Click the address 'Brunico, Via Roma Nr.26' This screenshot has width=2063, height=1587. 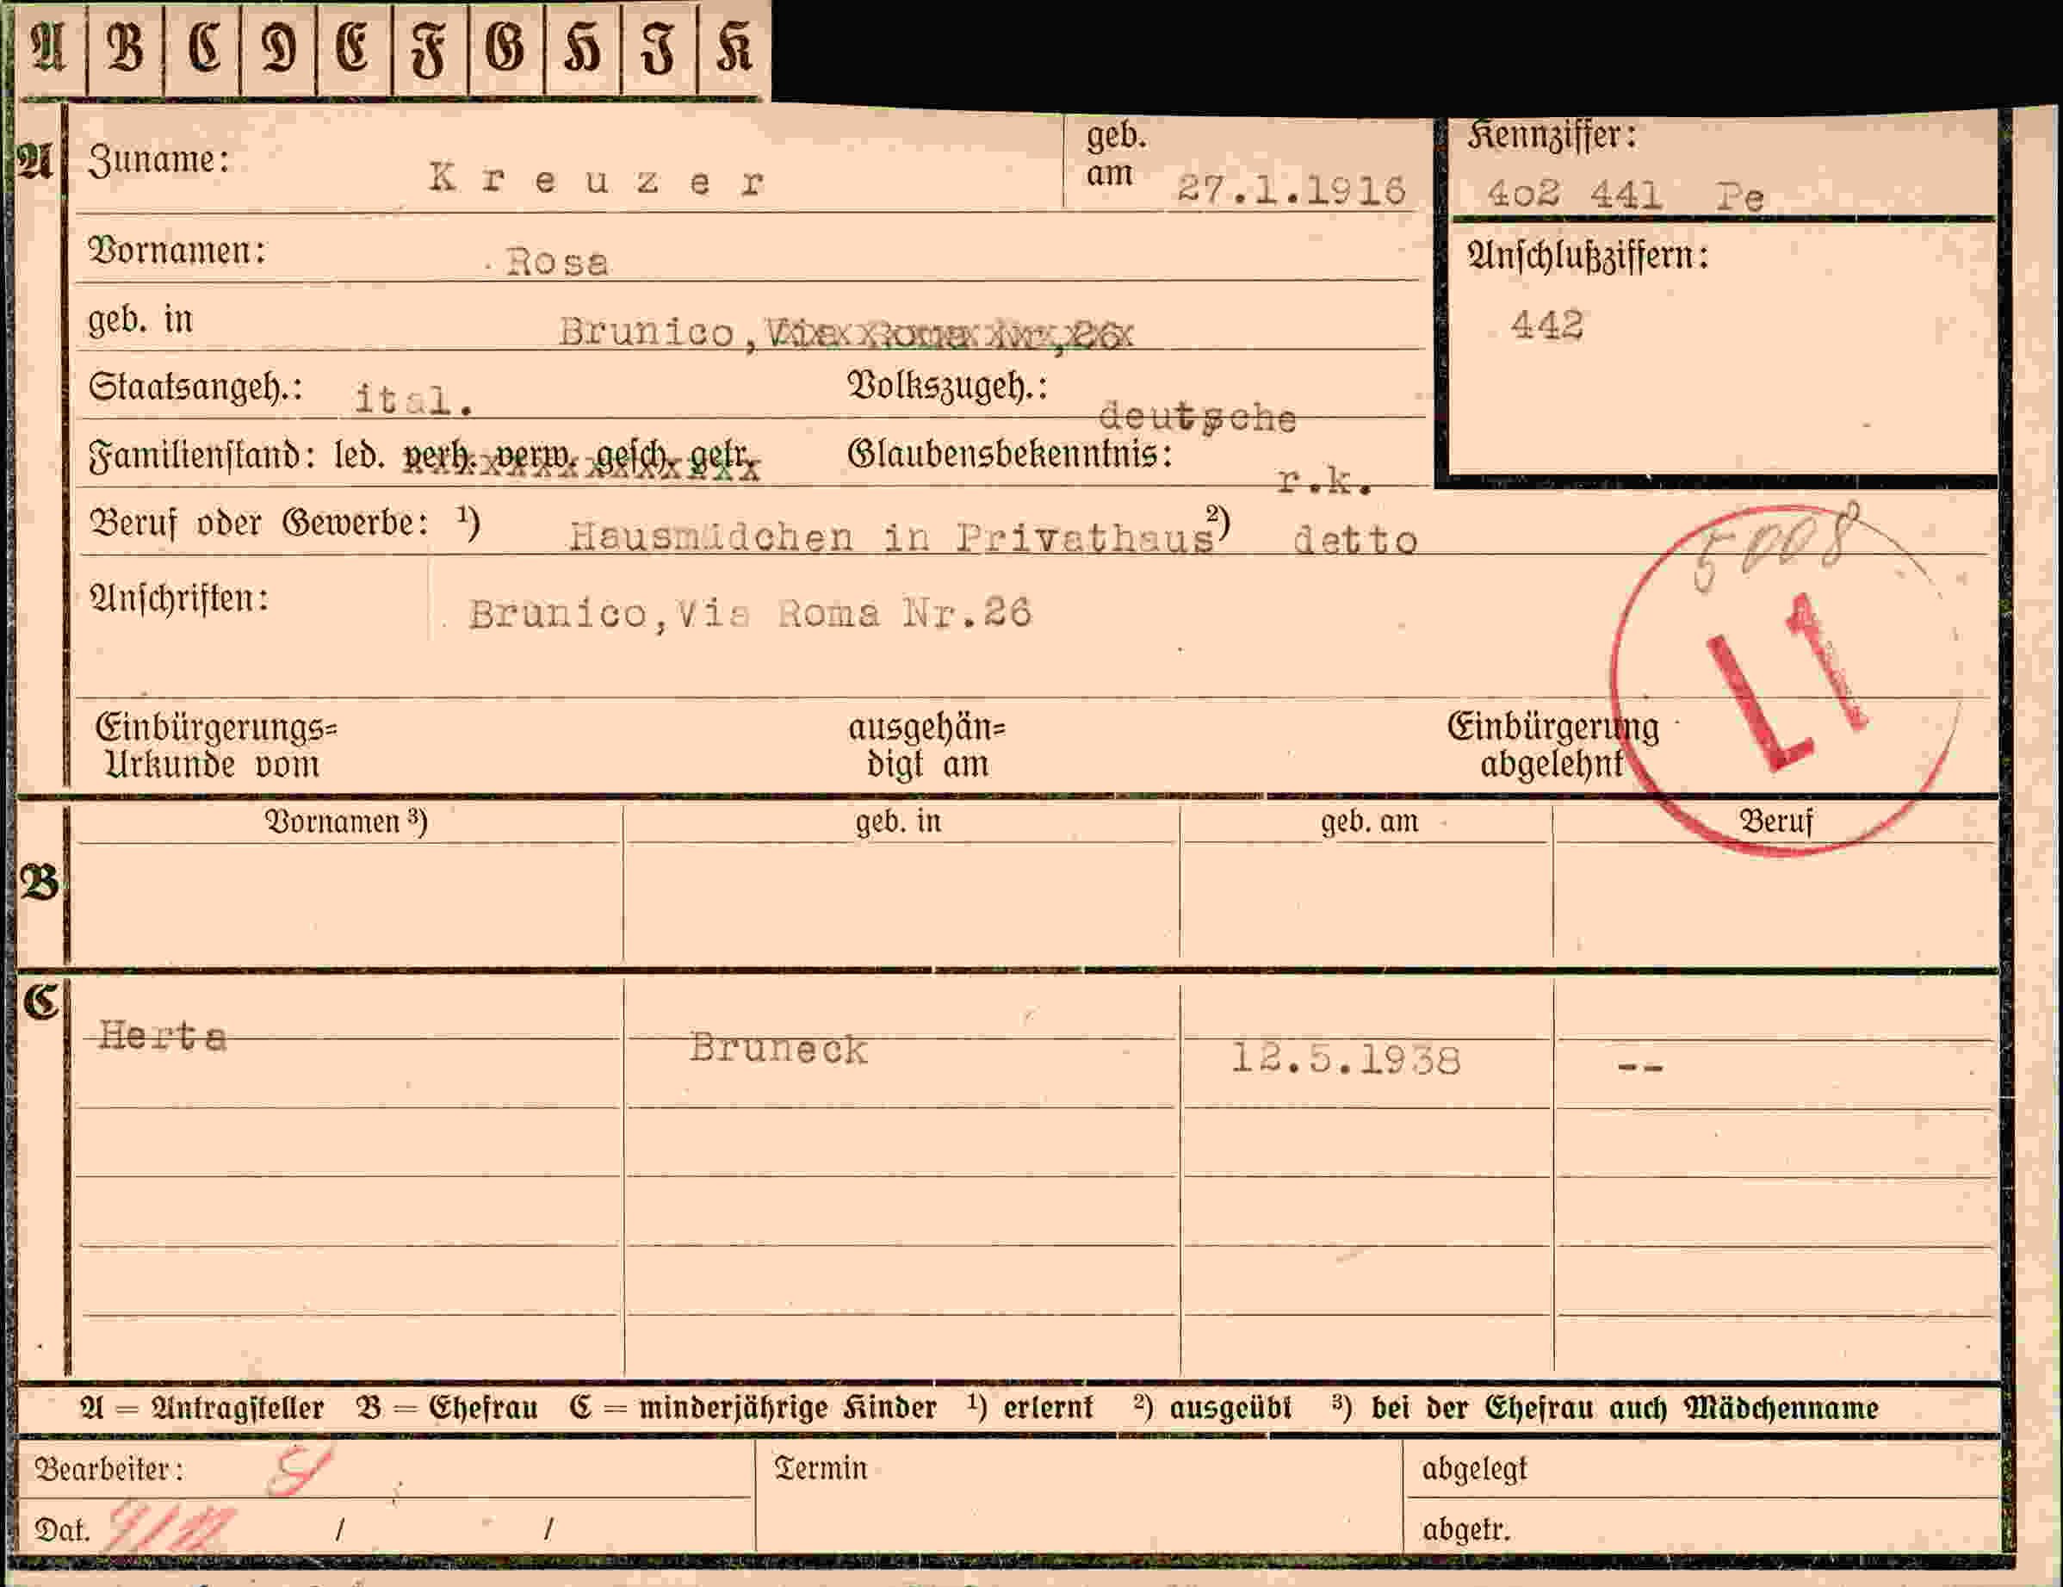(x=750, y=613)
